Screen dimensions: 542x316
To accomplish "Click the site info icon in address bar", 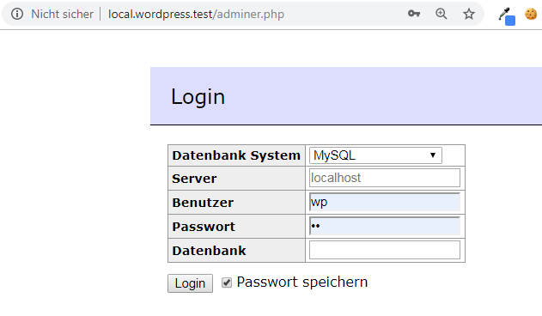I will 17,15.
